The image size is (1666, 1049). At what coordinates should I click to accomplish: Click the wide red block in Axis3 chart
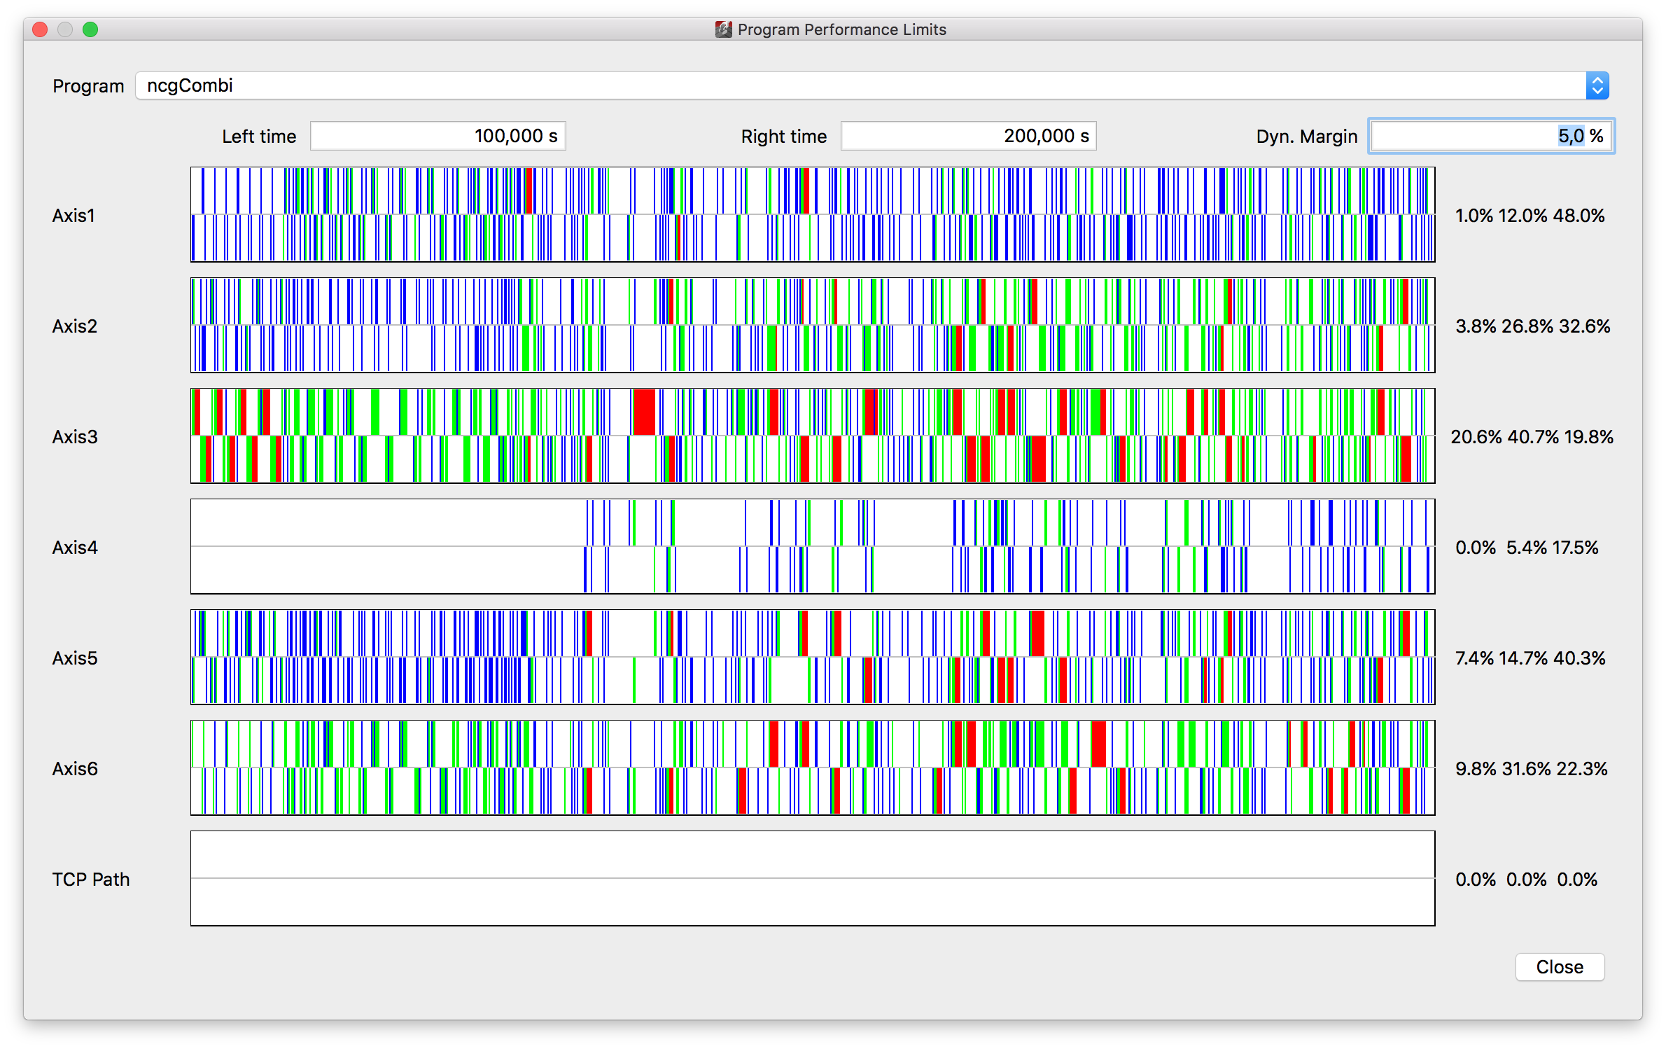[x=644, y=412]
